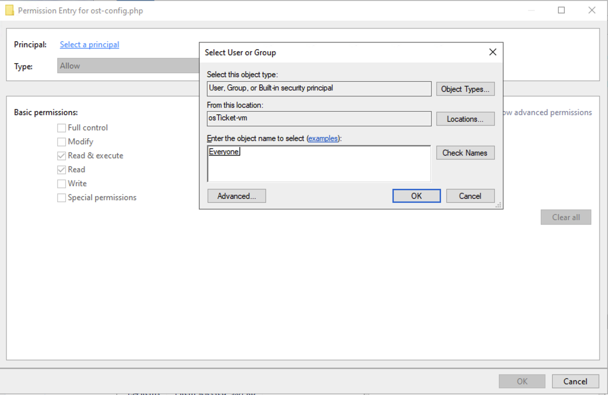This screenshot has height=395, width=608.
Task: Toggle the Full control checkbox
Action: pyautogui.click(x=61, y=128)
